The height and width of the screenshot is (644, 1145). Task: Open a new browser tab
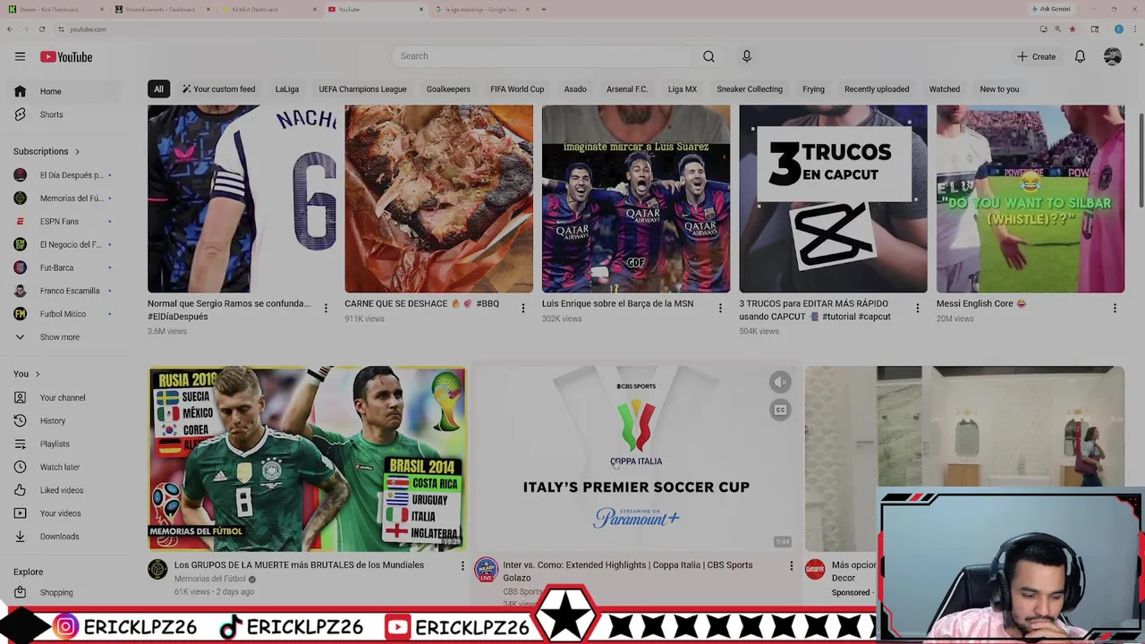pyautogui.click(x=543, y=9)
